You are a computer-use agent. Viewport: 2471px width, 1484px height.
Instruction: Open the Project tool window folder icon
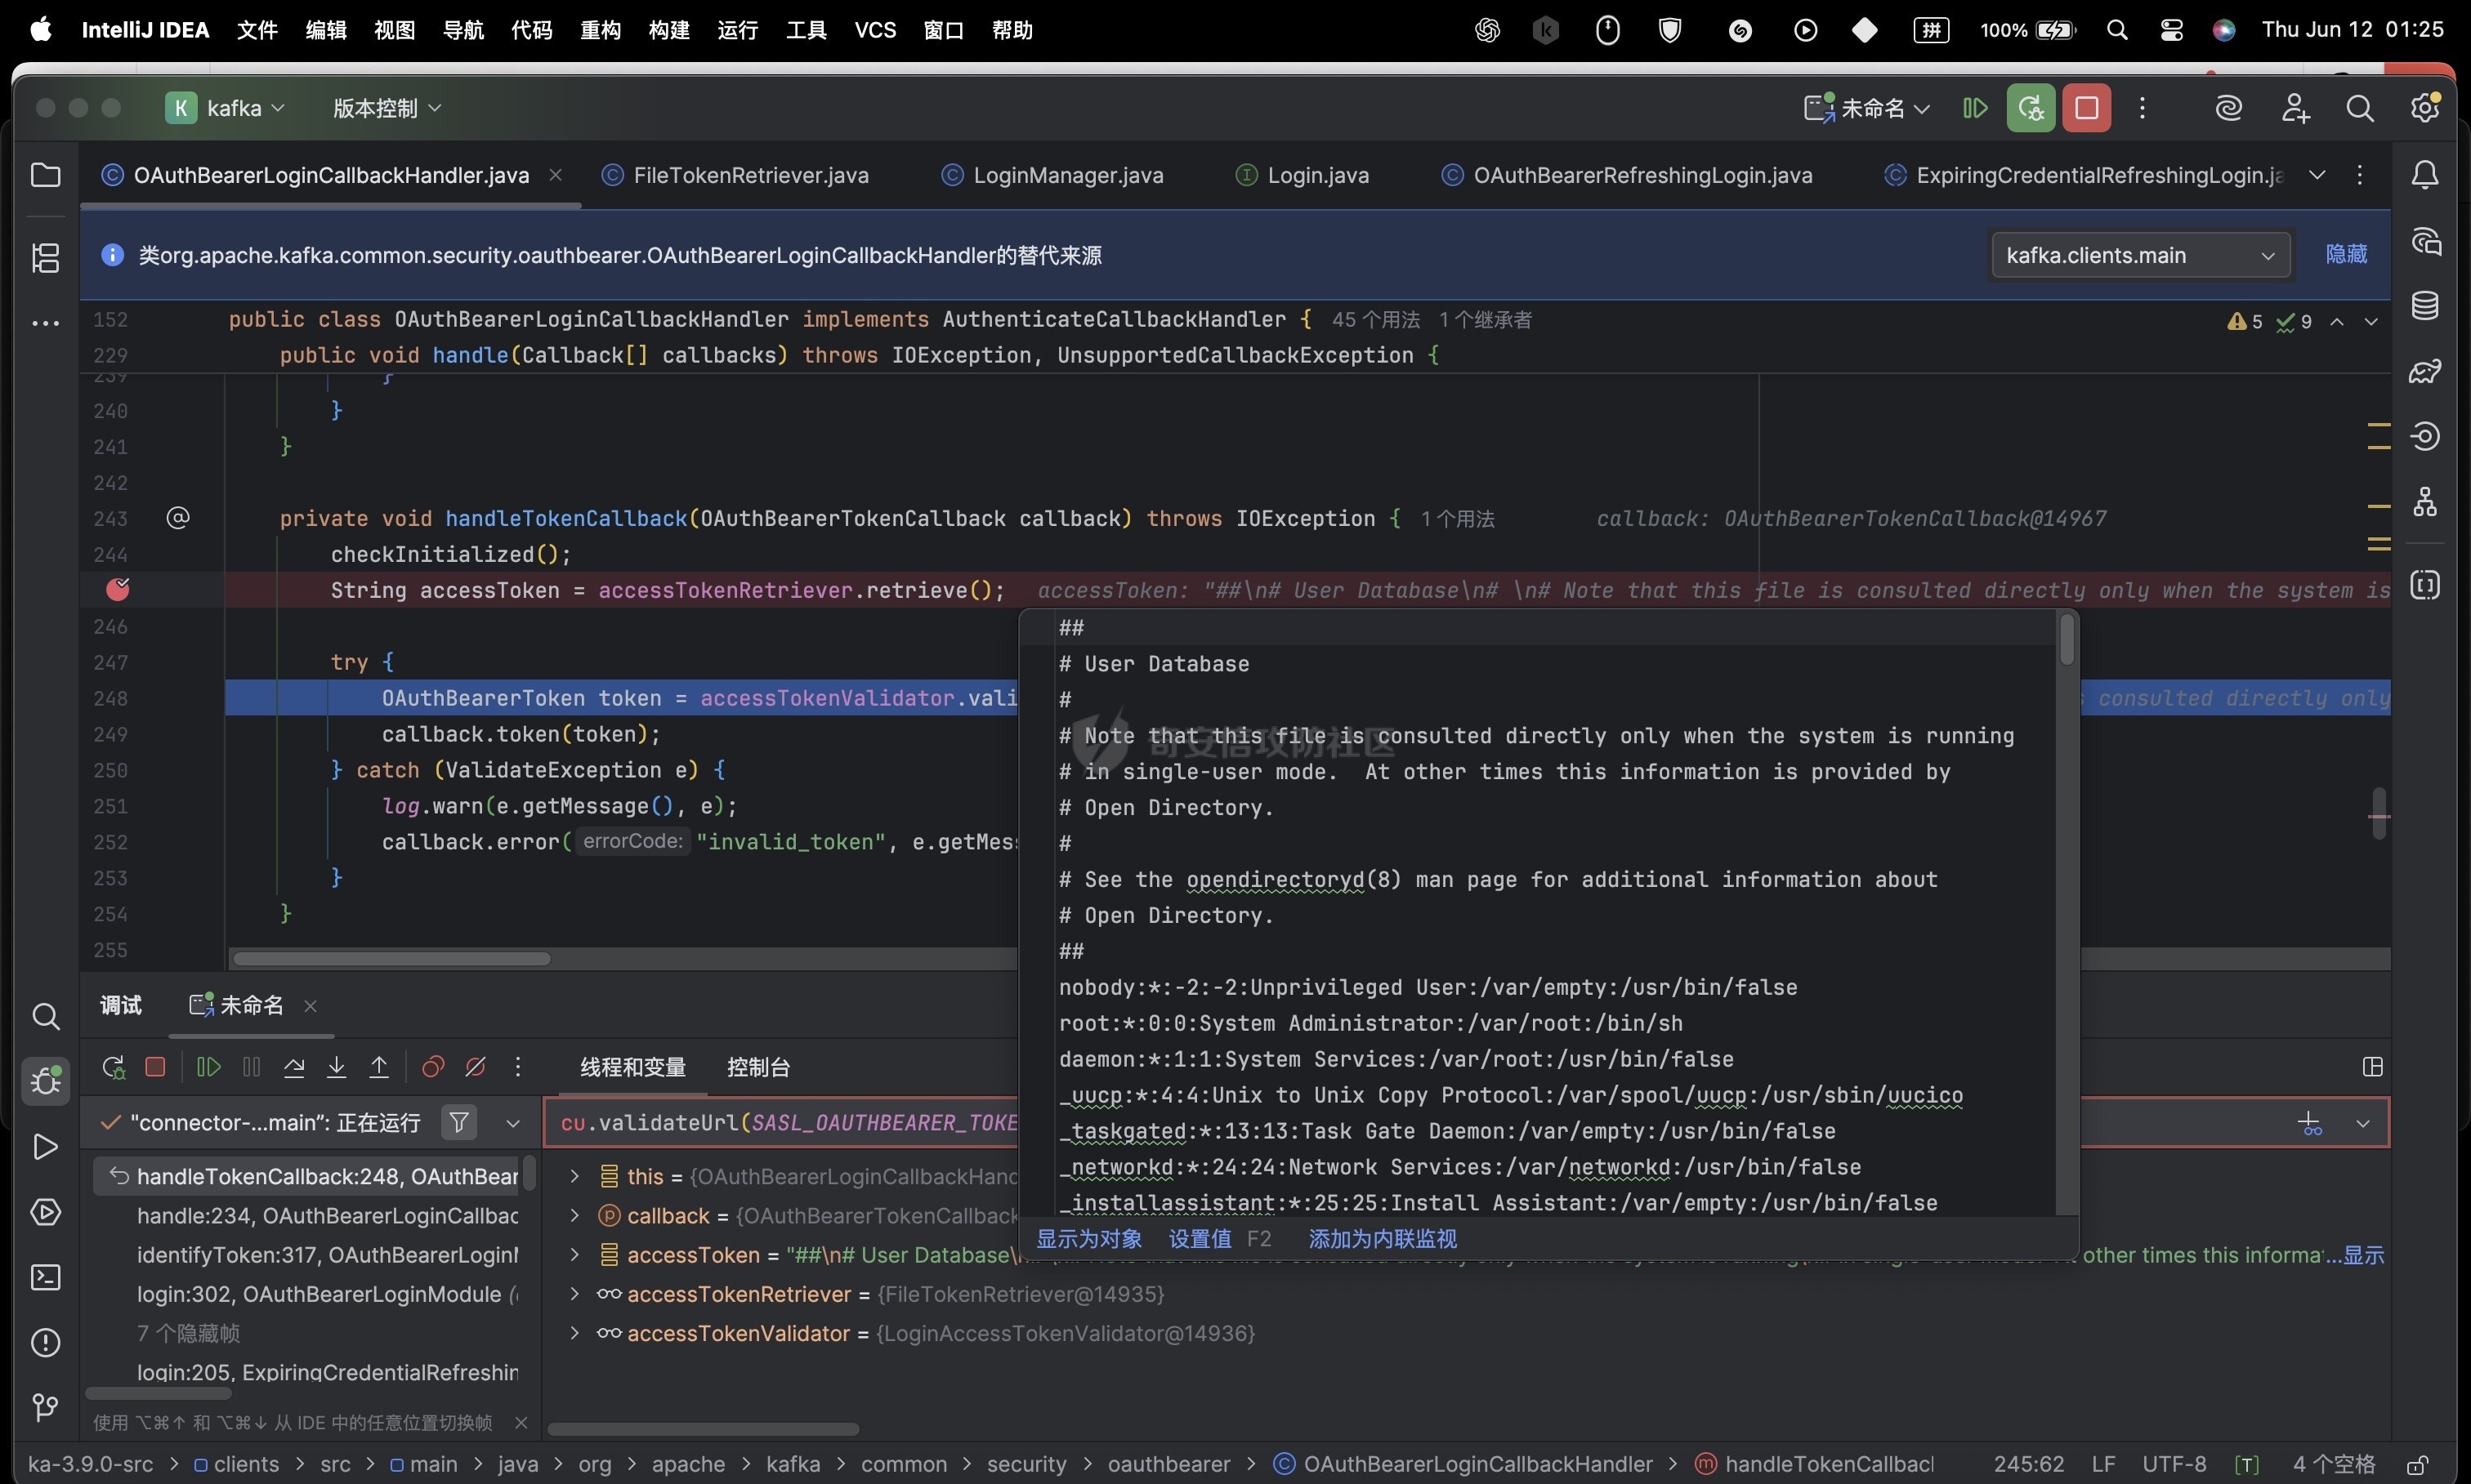[45, 175]
